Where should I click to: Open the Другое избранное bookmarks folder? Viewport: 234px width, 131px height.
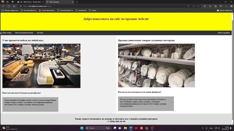point(224,11)
